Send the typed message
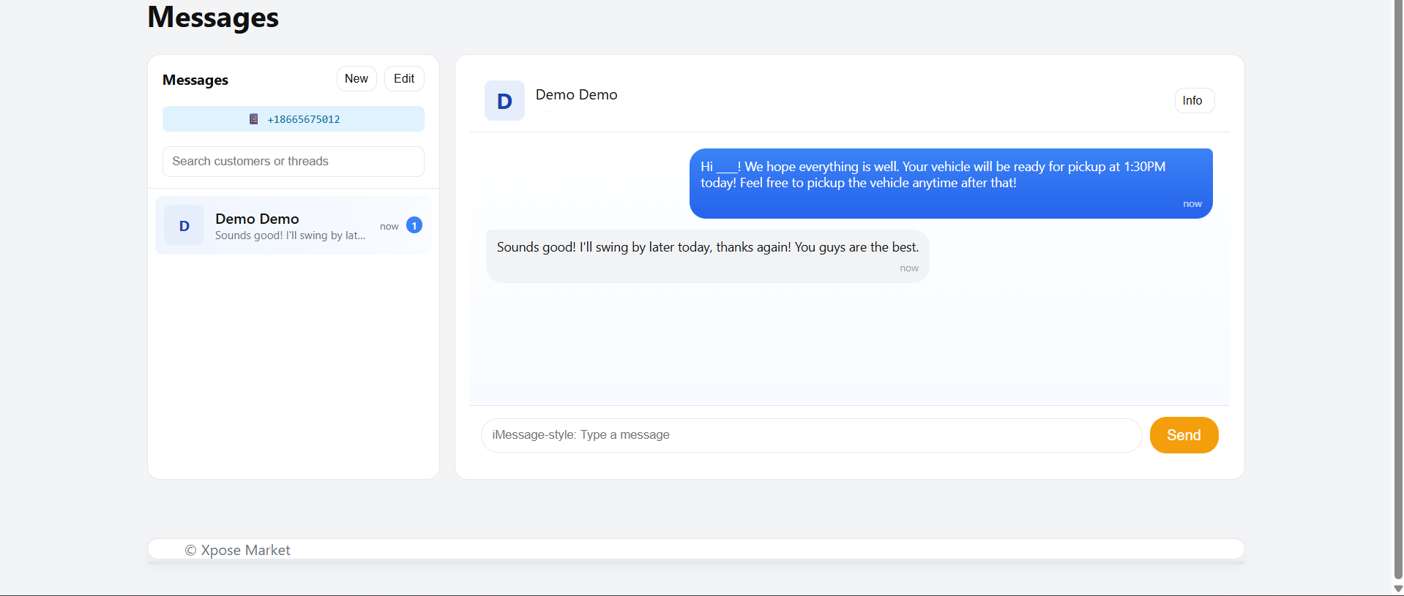 (1184, 435)
